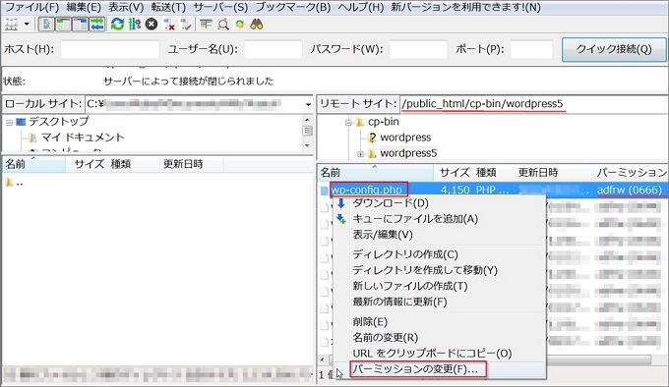Viewport: 669px width, 387px height.
Task: Select the cp-bin folder in remote tree
Action: coord(384,122)
